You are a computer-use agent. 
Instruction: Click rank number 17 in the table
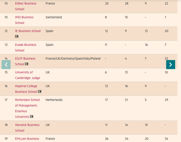click(6, 100)
